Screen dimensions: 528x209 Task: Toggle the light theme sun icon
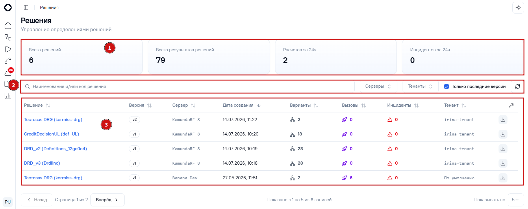point(518,7)
